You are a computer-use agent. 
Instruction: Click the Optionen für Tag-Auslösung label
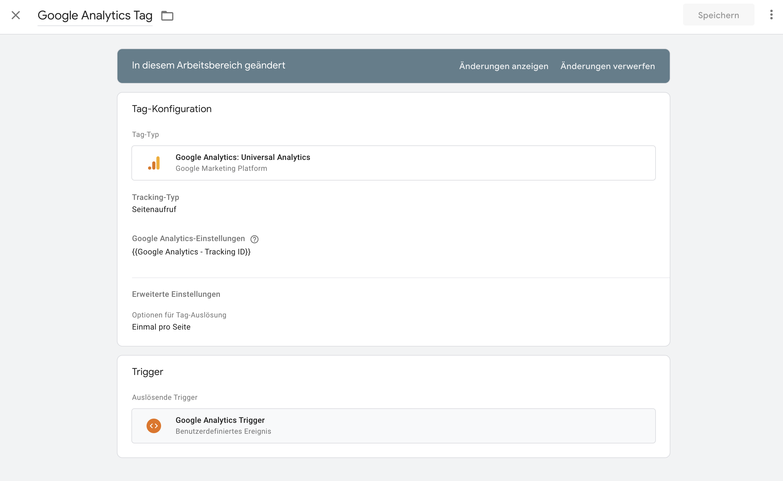coord(179,315)
